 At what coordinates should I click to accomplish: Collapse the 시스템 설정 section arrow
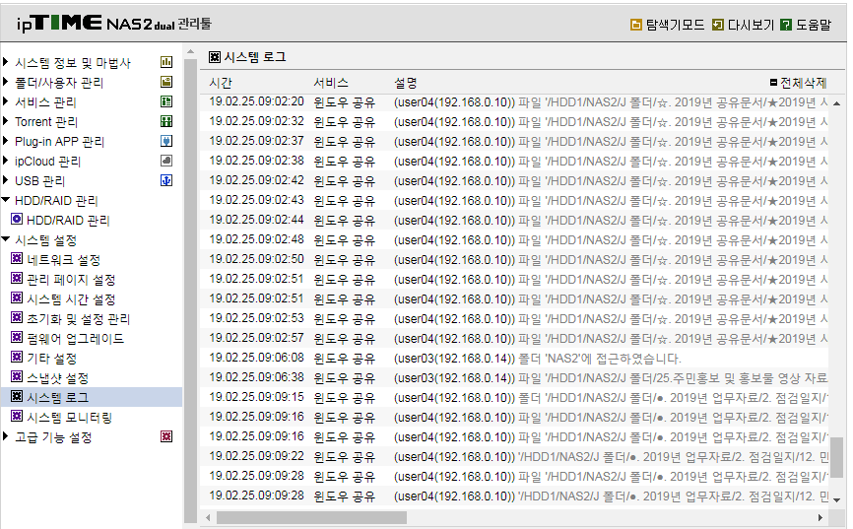(x=6, y=239)
